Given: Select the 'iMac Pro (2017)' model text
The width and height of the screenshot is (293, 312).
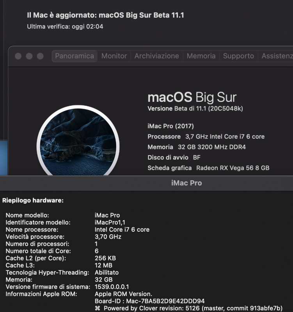Looking at the screenshot, I should pos(170,126).
